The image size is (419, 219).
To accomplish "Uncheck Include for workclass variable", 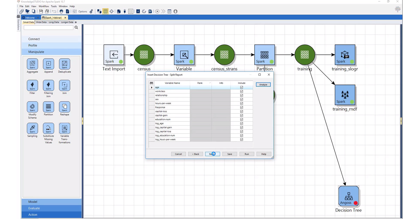I will (242, 91).
